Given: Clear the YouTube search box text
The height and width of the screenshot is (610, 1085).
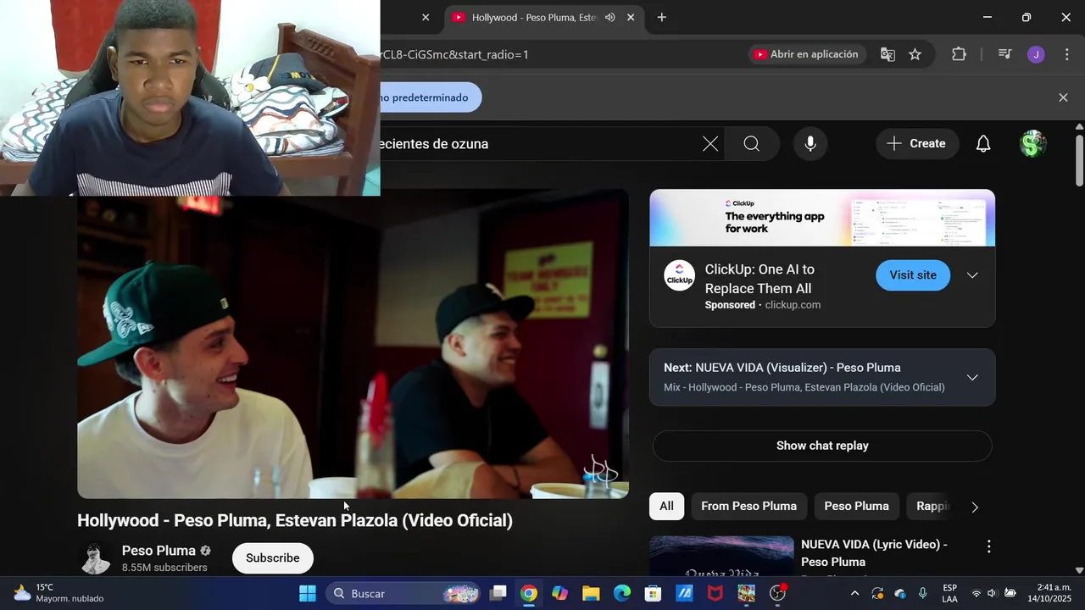Looking at the screenshot, I should [710, 144].
